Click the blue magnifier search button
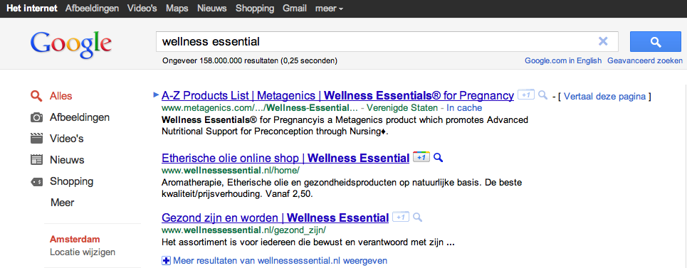687x268 pixels. 656,42
